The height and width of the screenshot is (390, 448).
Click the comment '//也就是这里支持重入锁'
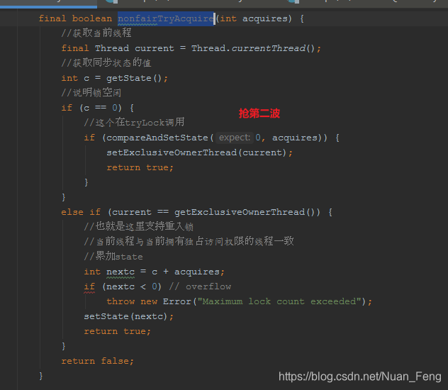pos(138,227)
